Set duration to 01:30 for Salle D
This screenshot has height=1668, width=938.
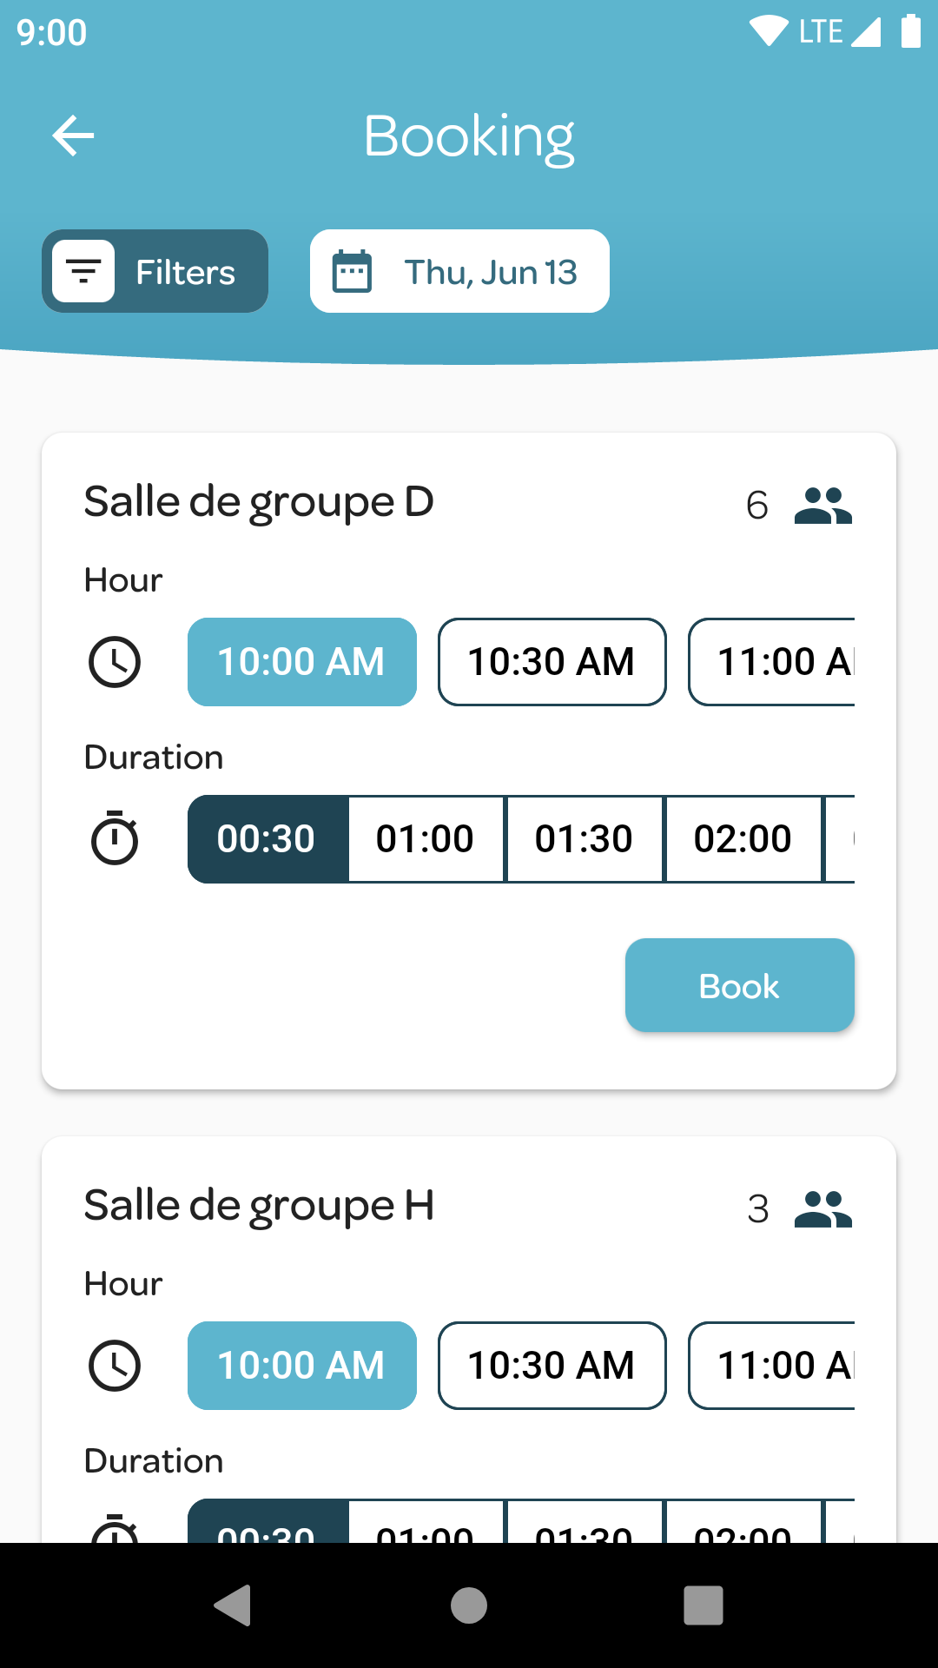tap(585, 839)
